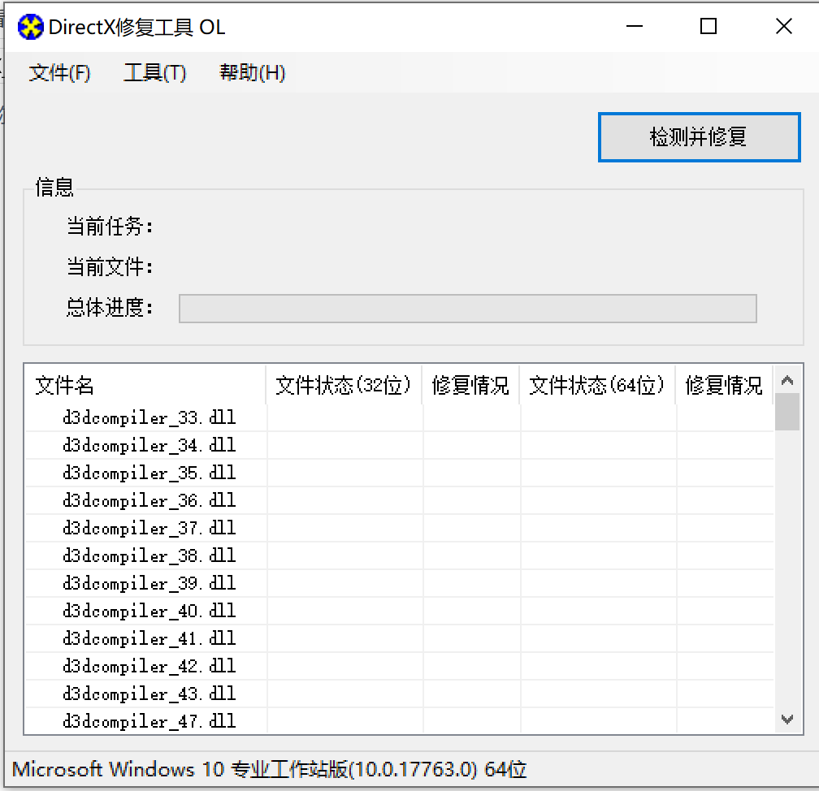819x791 pixels.
Task: Click the 文件状态(32位) column header
Action: pos(344,385)
